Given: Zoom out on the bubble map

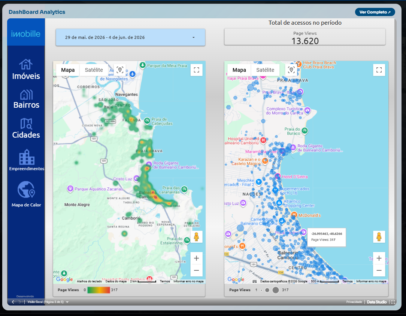Looking at the screenshot, I should [x=379, y=270].
